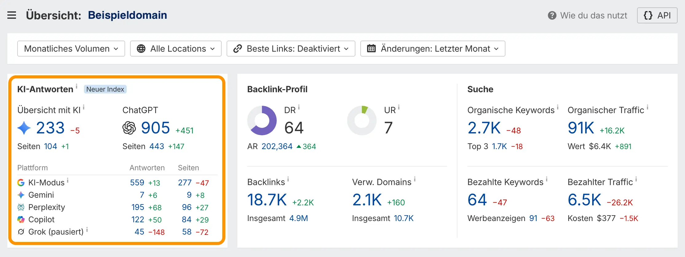Click the Copilot icon in platform list
The image size is (685, 257).
coord(21,219)
